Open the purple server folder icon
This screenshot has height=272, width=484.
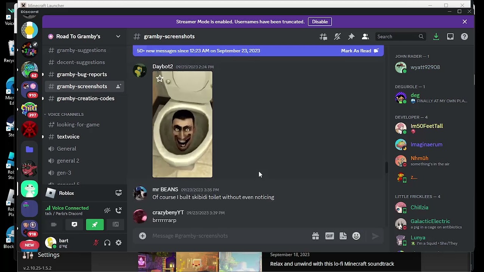coord(29,149)
